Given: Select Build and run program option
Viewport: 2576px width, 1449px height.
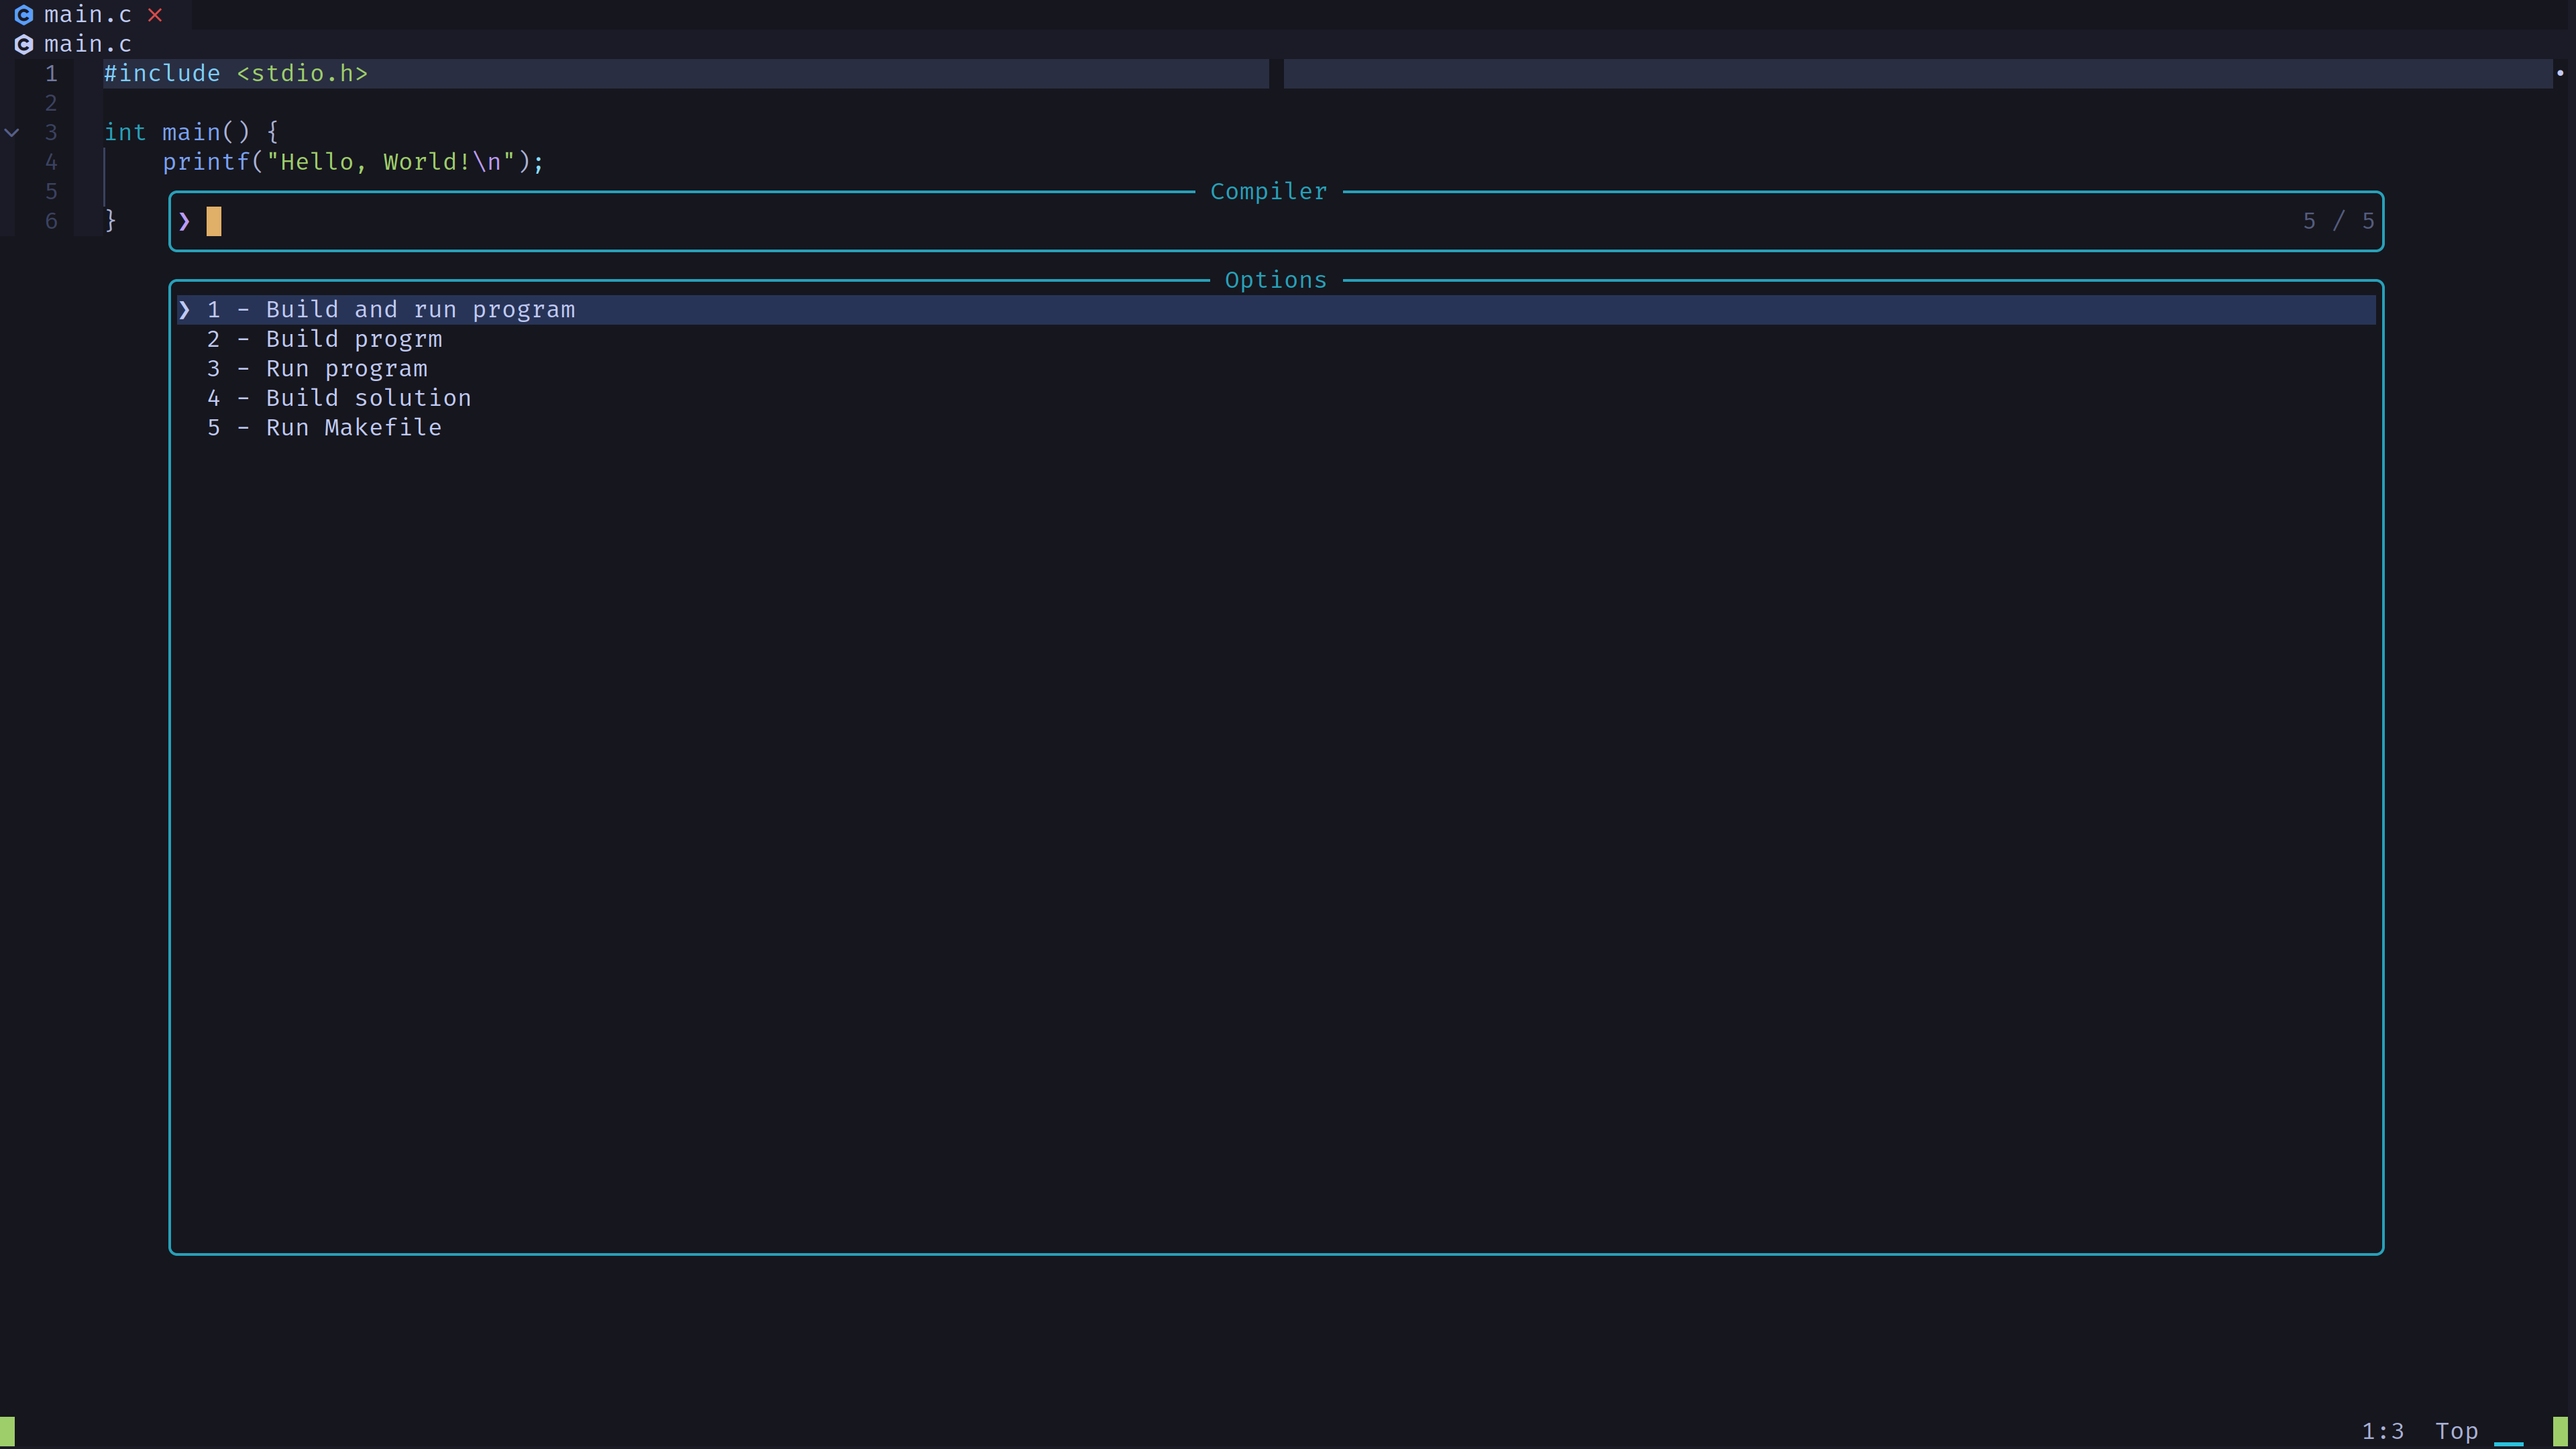Looking at the screenshot, I should pyautogui.click(x=420, y=310).
